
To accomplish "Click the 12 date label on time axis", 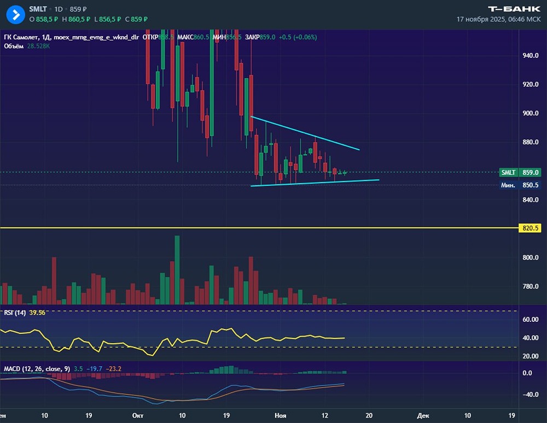I will (x=324, y=416).
